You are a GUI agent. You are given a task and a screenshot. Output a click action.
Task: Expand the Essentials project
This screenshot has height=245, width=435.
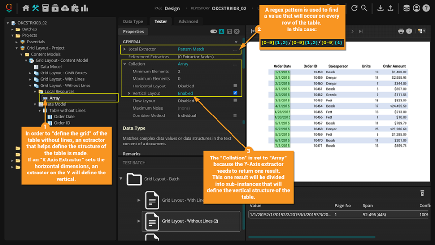click(16, 42)
